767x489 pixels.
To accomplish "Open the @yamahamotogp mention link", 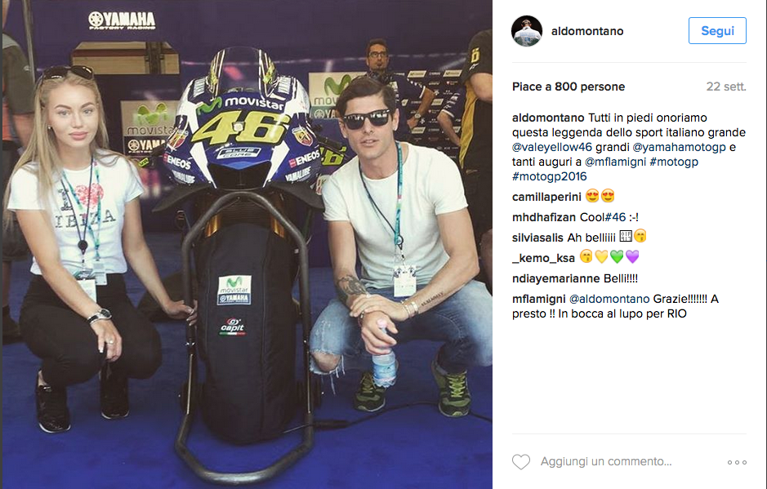I will tap(679, 147).
